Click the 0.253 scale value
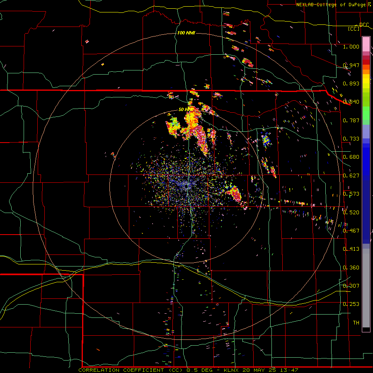The height and width of the screenshot is (373, 373). (x=351, y=304)
